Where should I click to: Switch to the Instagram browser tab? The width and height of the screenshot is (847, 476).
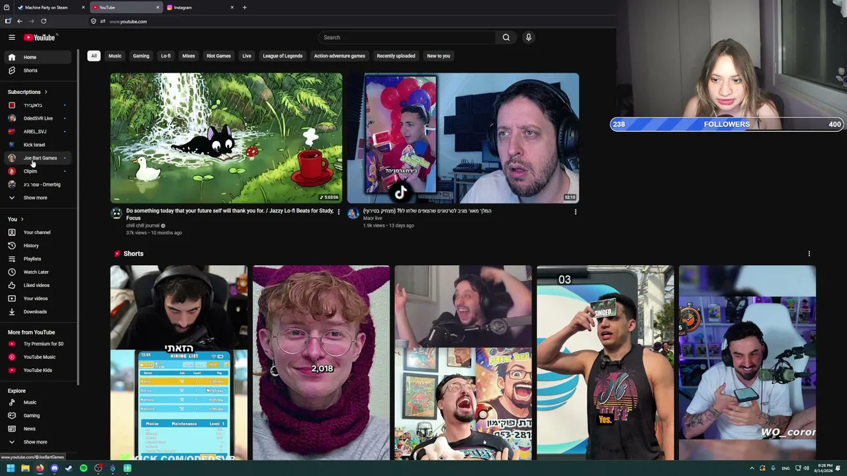pos(200,7)
